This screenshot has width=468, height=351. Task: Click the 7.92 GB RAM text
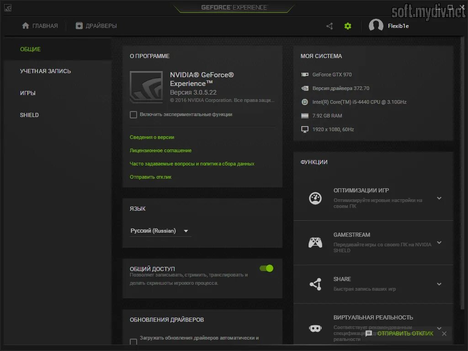point(327,116)
